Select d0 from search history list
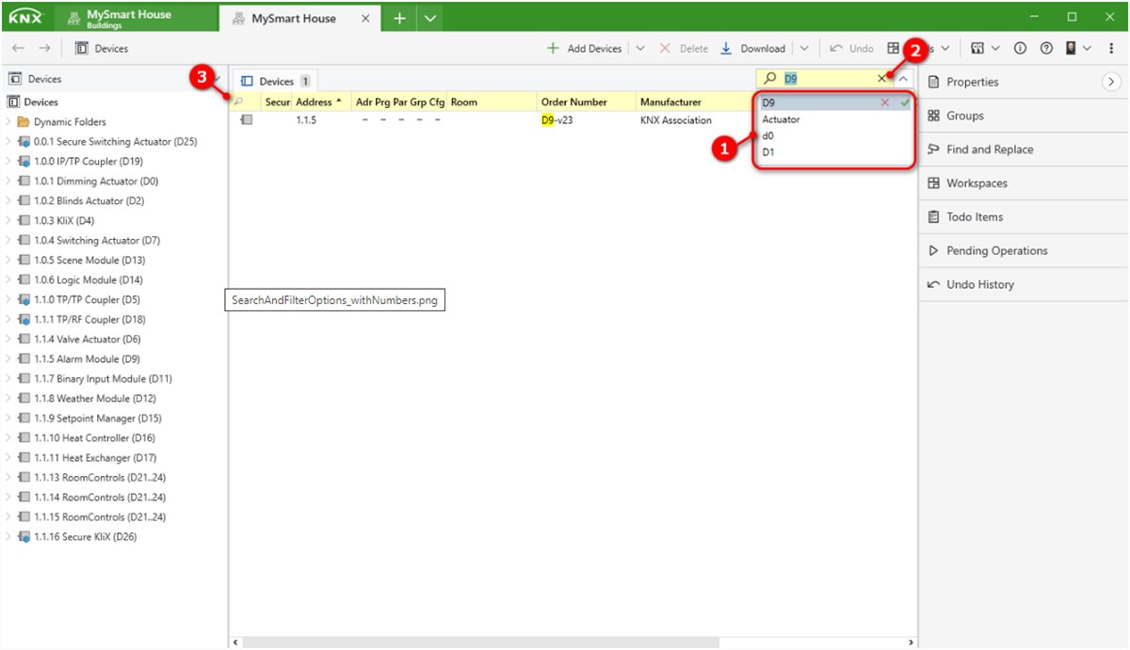The image size is (1130, 650). pyautogui.click(x=833, y=135)
